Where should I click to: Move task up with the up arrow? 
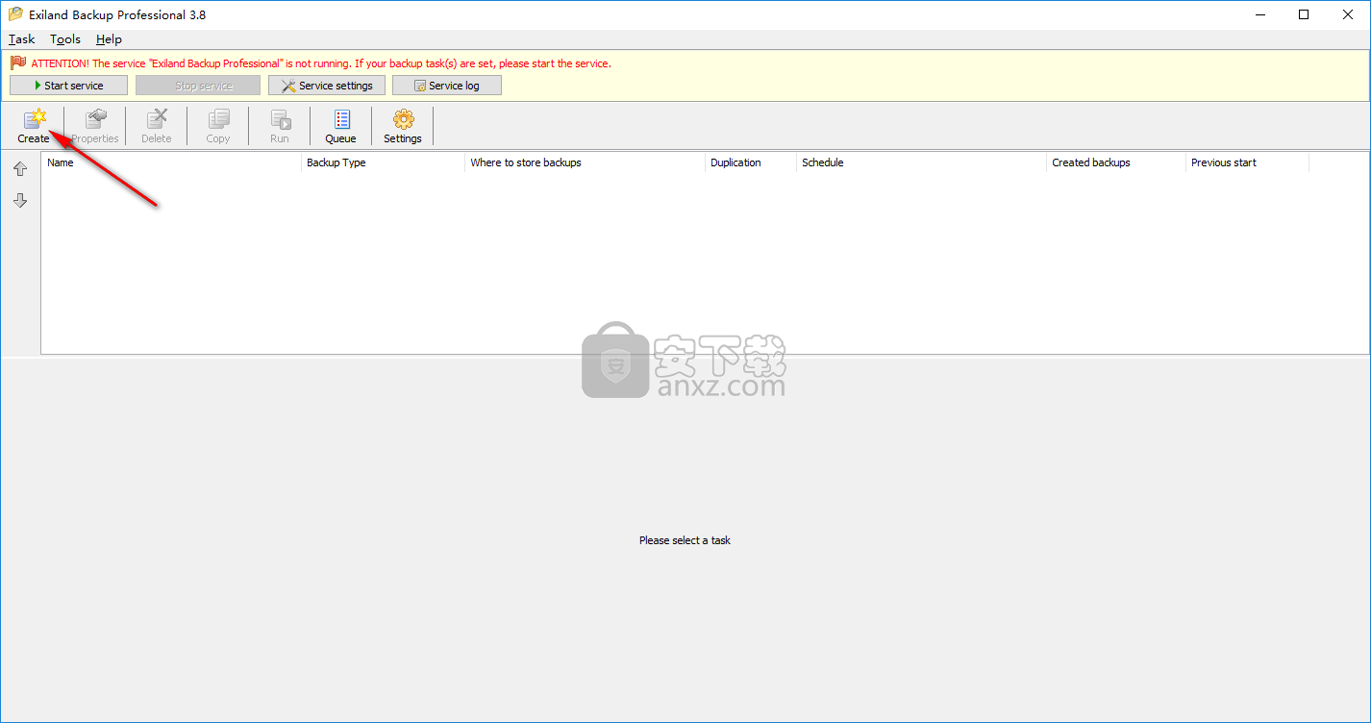20,169
